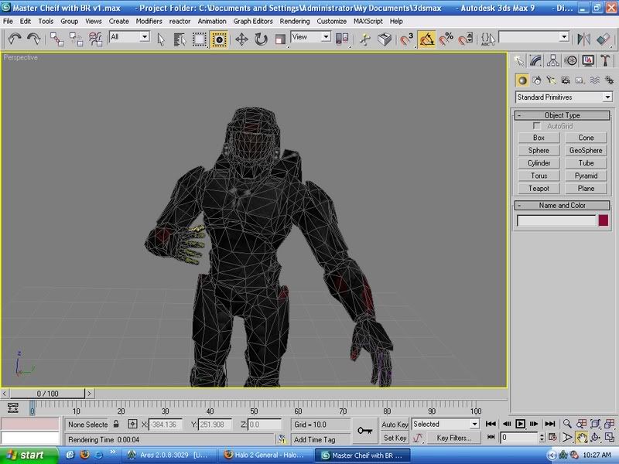Open the Rendering menu

pos(295,22)
